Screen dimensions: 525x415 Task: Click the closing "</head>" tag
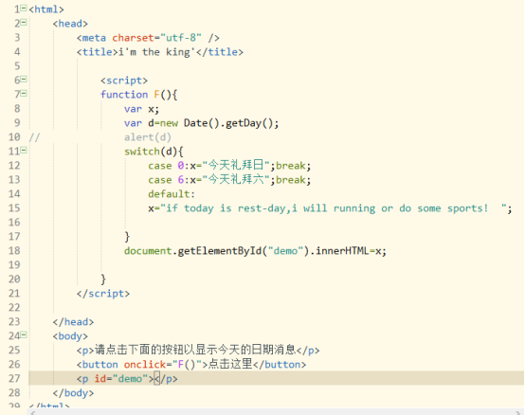[73, 322]
